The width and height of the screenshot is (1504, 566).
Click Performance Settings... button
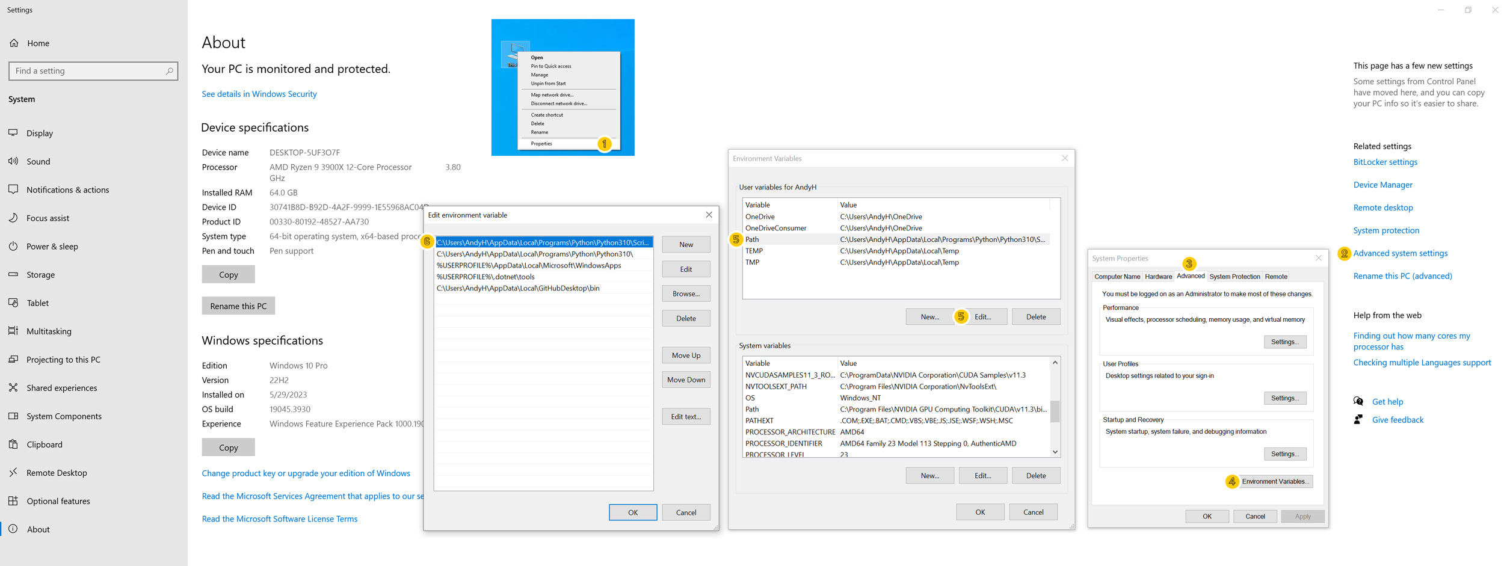1284,342
